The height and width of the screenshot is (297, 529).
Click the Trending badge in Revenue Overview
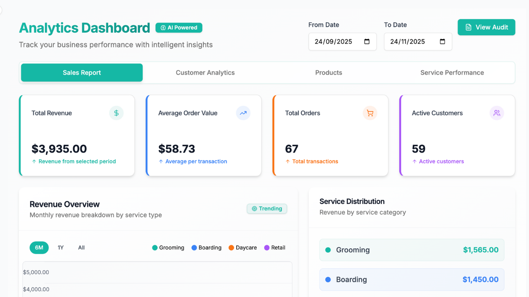(267, 209)
